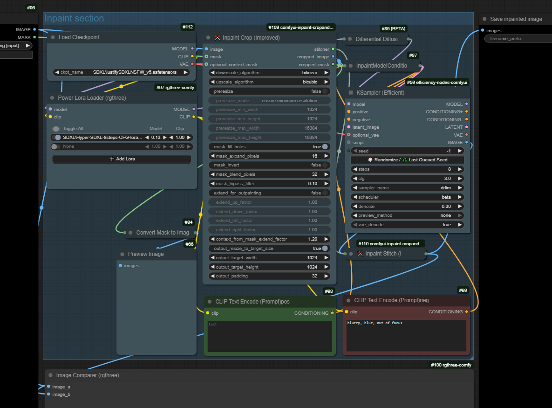Decrease cfg using the left arrow
Viewport: 552px width, 408px height.
click(x=355, y=179)
